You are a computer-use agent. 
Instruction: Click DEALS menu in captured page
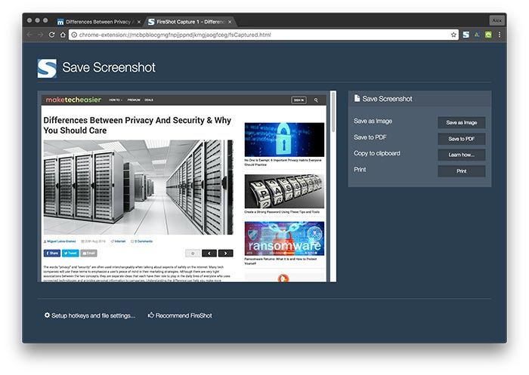(149, 100)
